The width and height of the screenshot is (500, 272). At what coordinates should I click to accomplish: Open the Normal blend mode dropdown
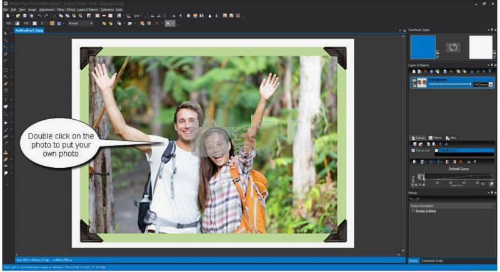pyautogui.click(x=81, y=24)
